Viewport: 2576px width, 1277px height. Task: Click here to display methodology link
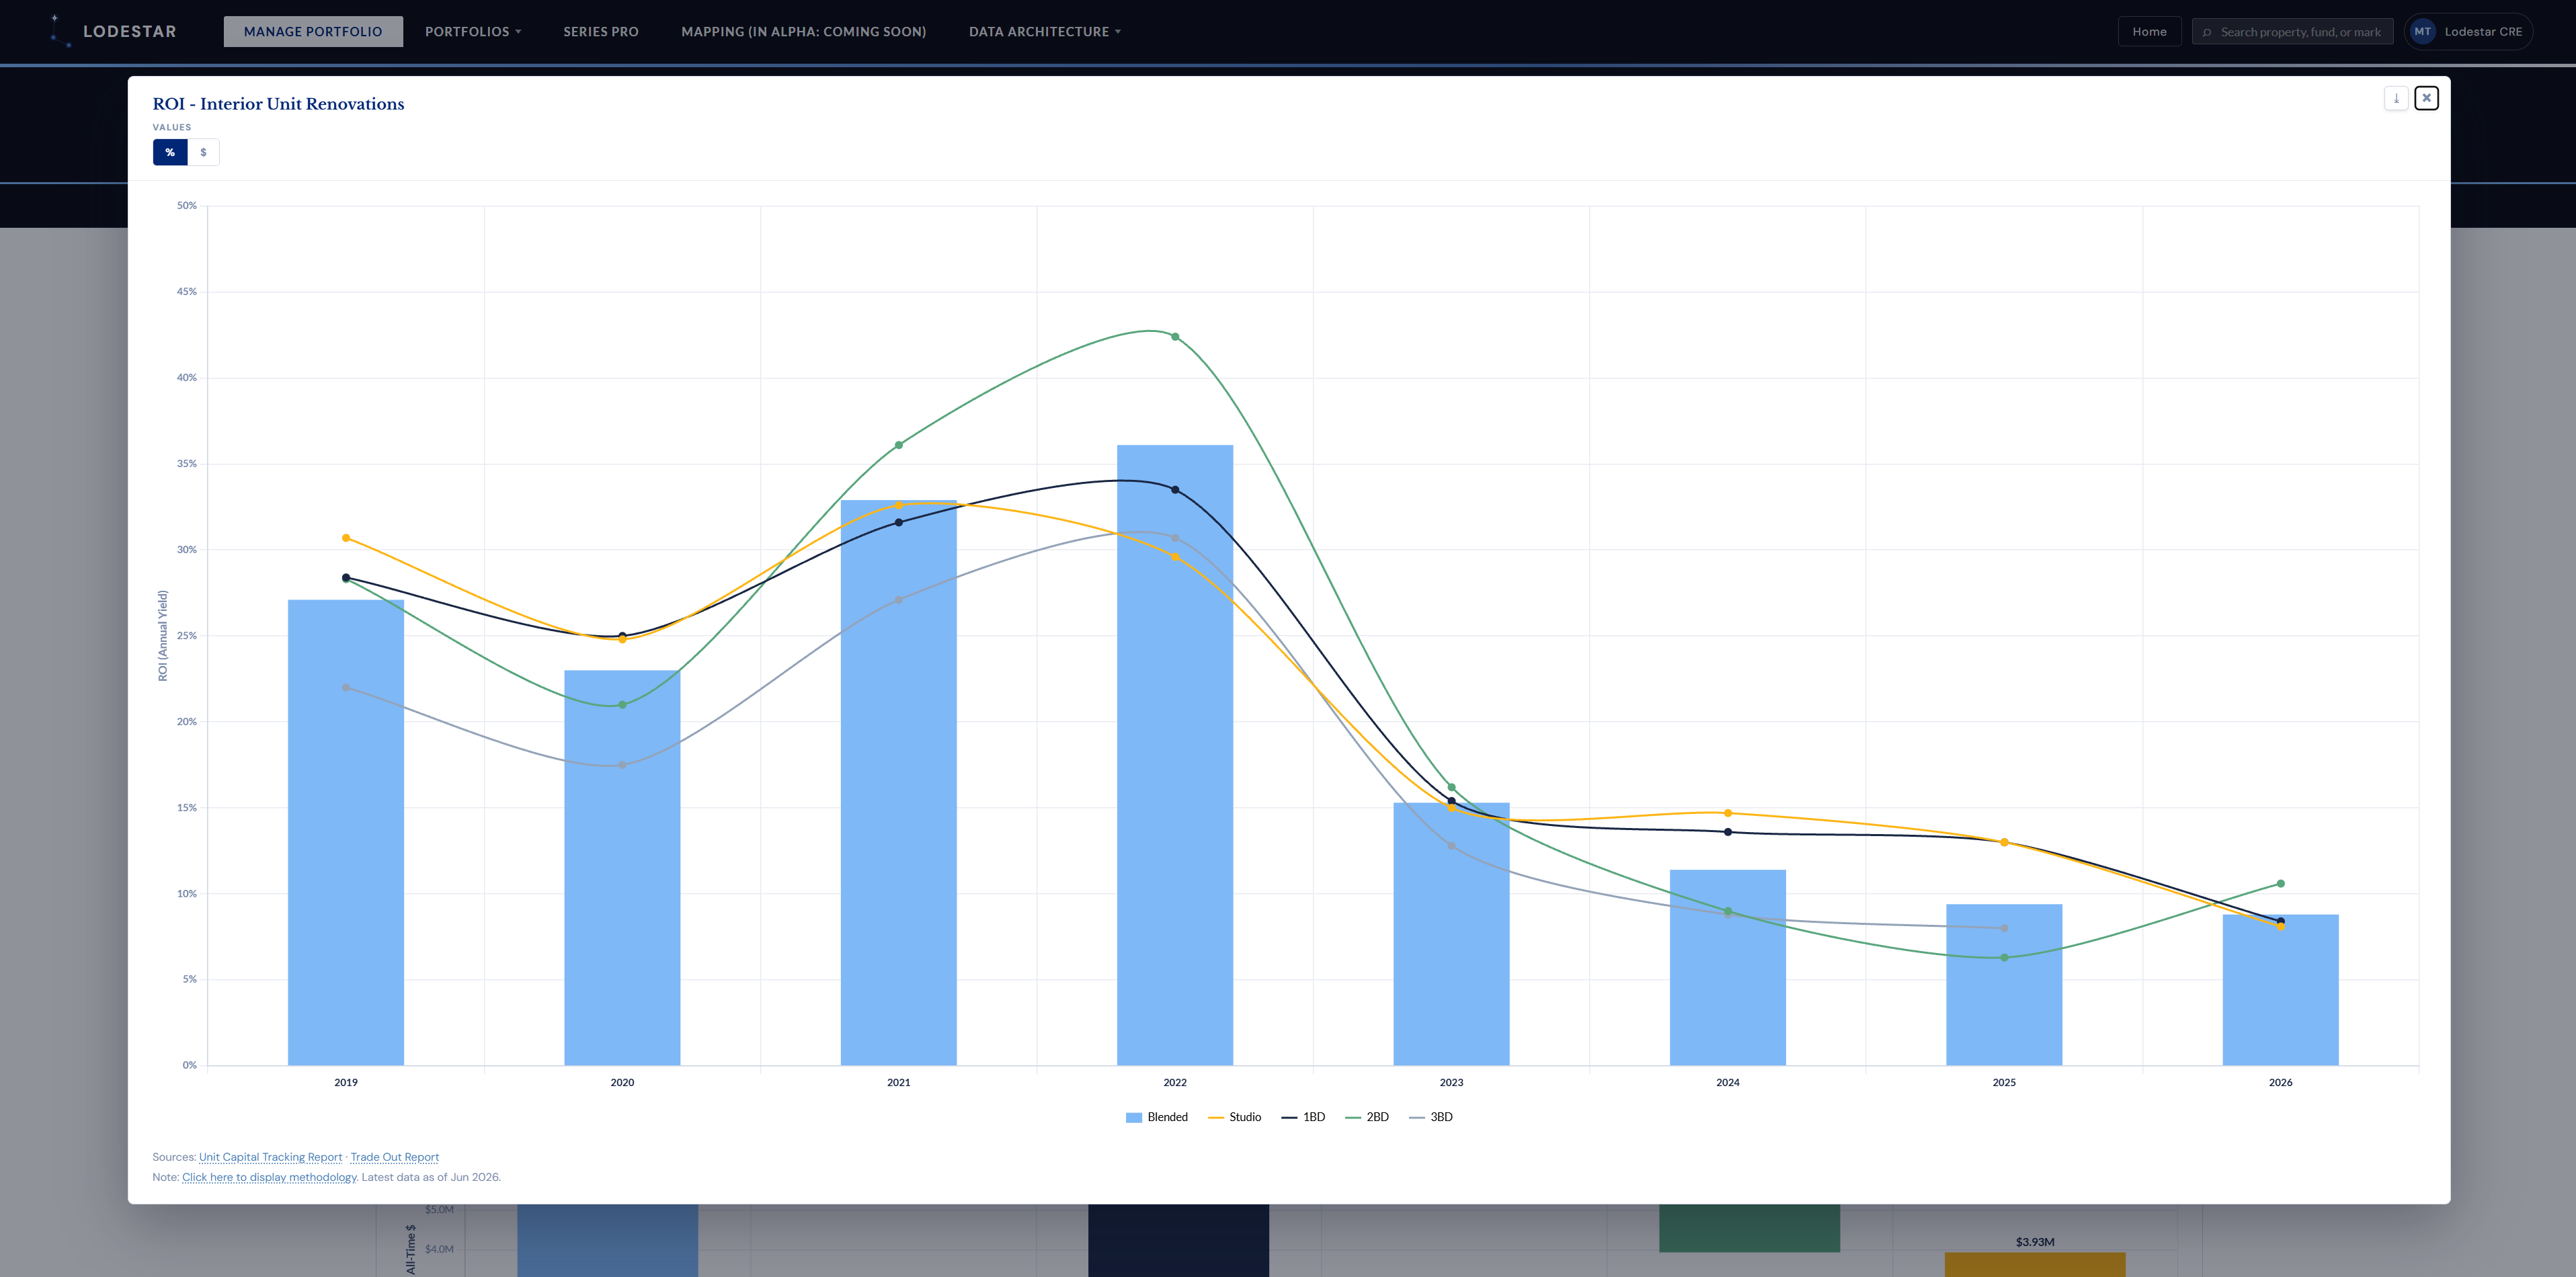tap(269, 1177)
